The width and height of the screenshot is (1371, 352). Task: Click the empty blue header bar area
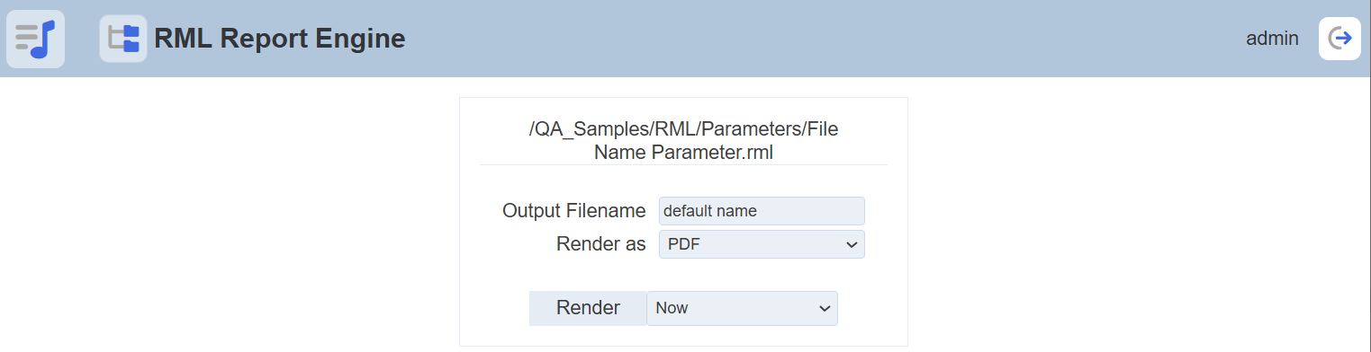(x=810, y=39)
